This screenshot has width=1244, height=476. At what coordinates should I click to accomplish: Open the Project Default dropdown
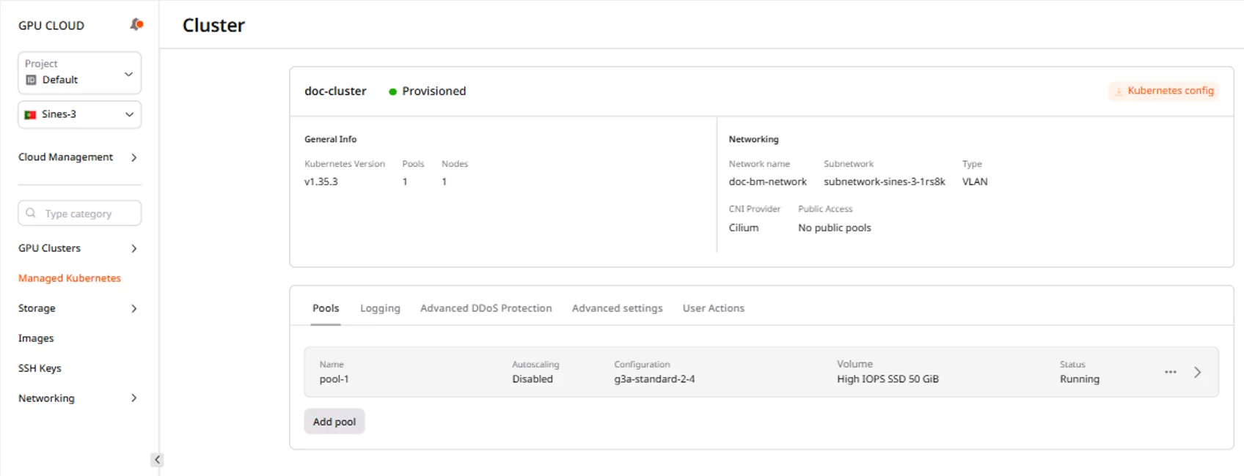79,72
